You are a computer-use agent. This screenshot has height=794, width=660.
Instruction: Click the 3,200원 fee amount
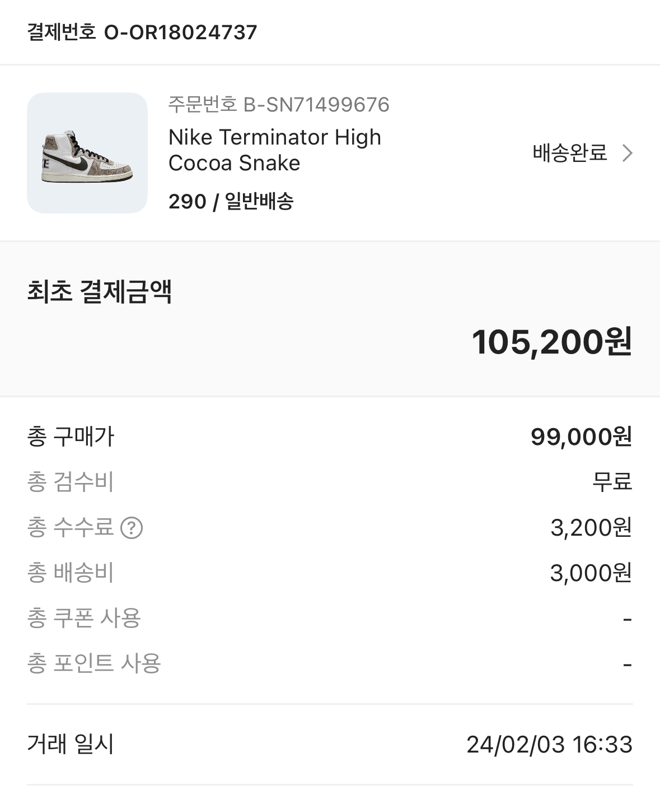pos(591,528)
